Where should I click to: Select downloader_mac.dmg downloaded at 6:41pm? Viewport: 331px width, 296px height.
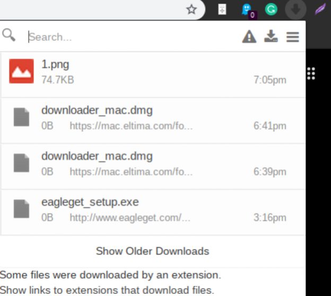pyautogui.click(x=153, y=121)
